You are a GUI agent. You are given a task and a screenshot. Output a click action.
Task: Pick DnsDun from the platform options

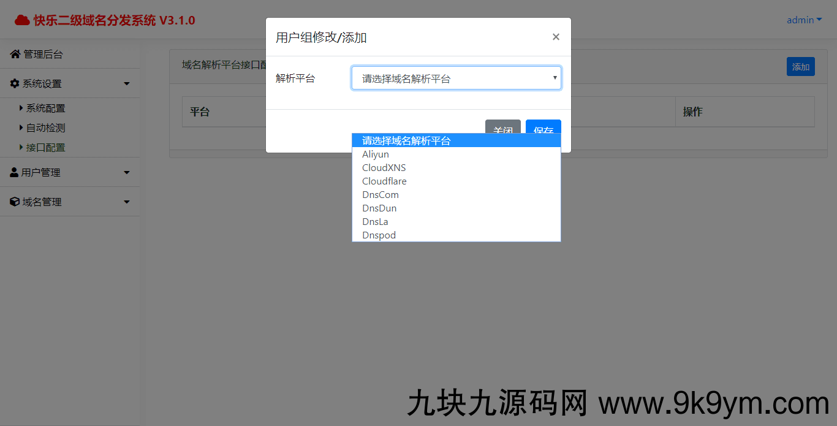(x=379, y=208)
